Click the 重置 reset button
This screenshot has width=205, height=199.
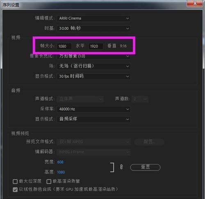click(x=145, y=167)
